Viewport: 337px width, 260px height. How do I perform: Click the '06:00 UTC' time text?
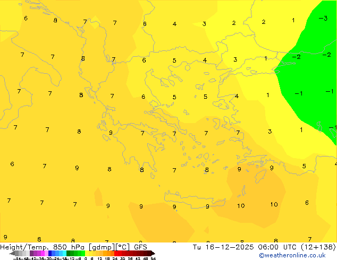coord(279,247)
